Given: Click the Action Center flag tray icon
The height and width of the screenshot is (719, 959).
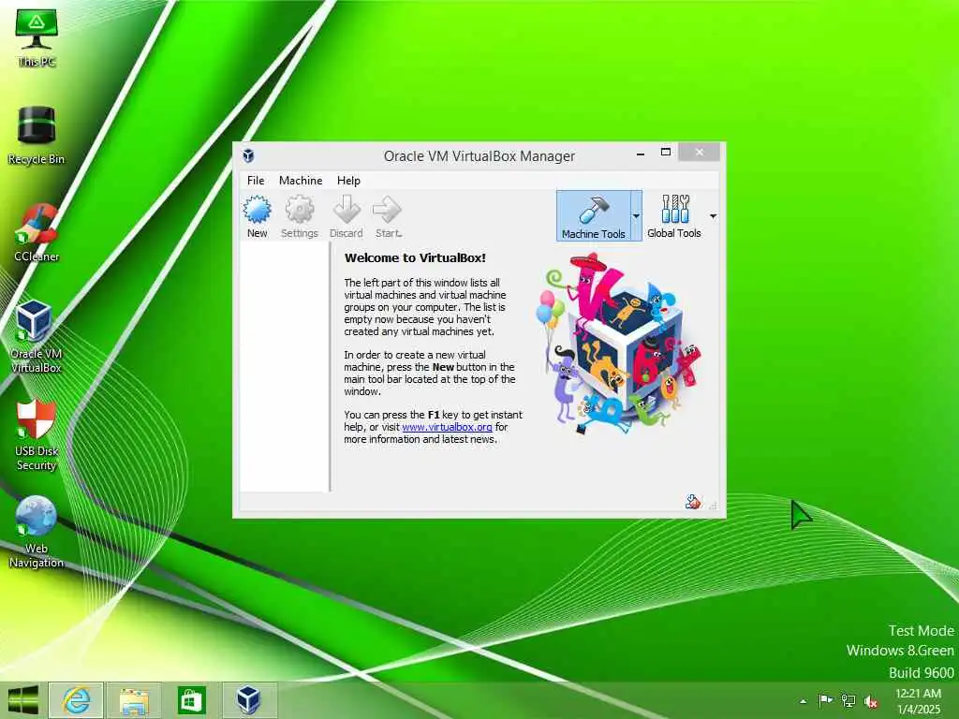Looking at the screenshot, I should click(x=825, y=700).
